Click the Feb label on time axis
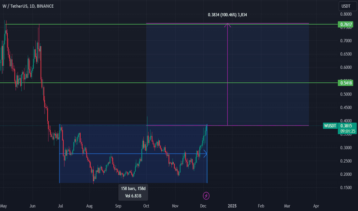358x211 pixels. pos(261,206)
